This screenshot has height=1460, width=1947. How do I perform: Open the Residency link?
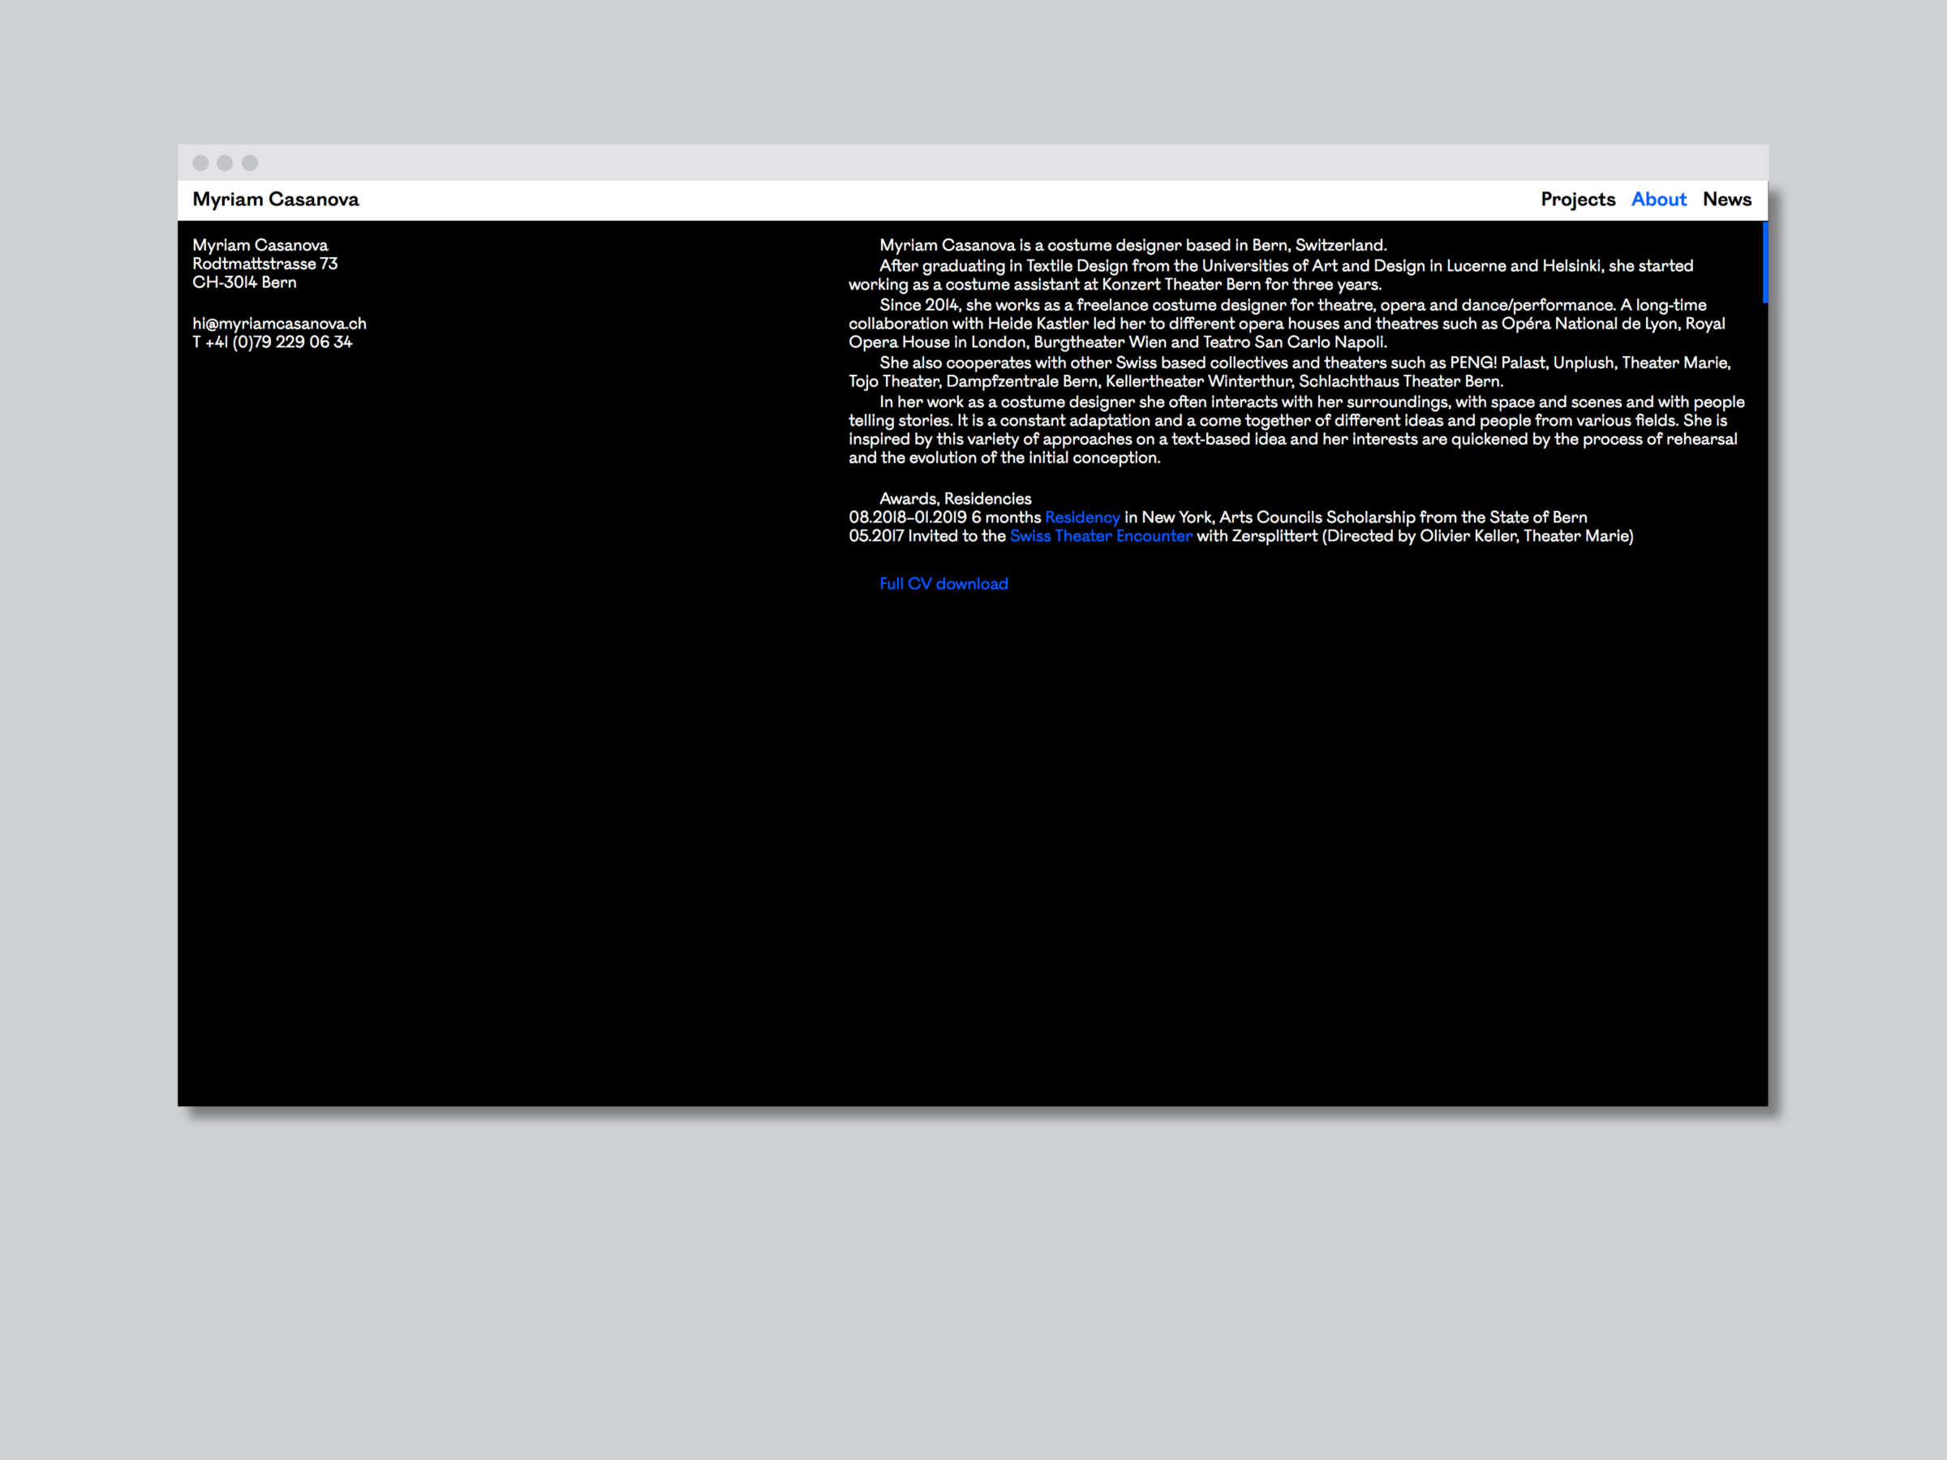[1081, 517]
